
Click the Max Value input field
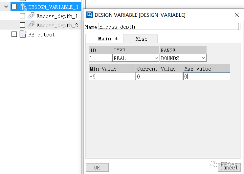(x=207, y=76)
